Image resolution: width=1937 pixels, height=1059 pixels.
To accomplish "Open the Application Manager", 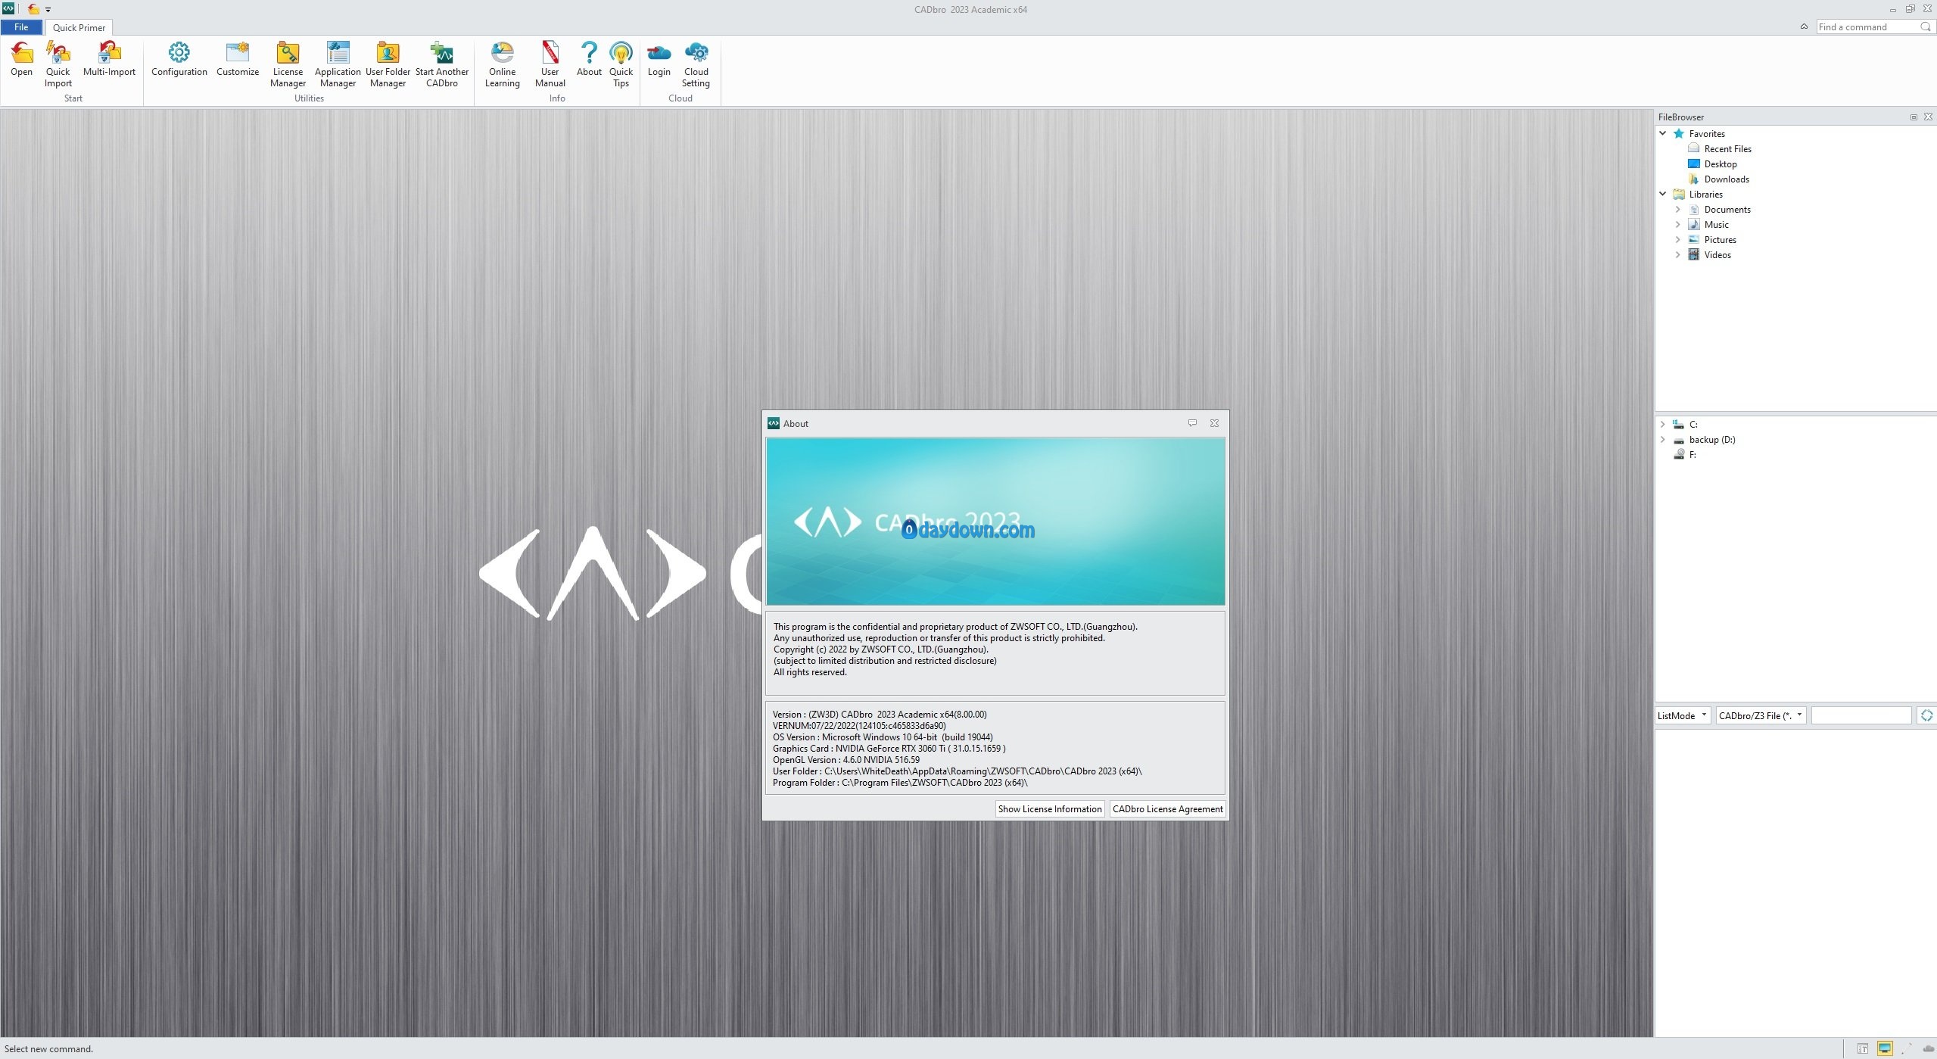I will pos(338,64).
